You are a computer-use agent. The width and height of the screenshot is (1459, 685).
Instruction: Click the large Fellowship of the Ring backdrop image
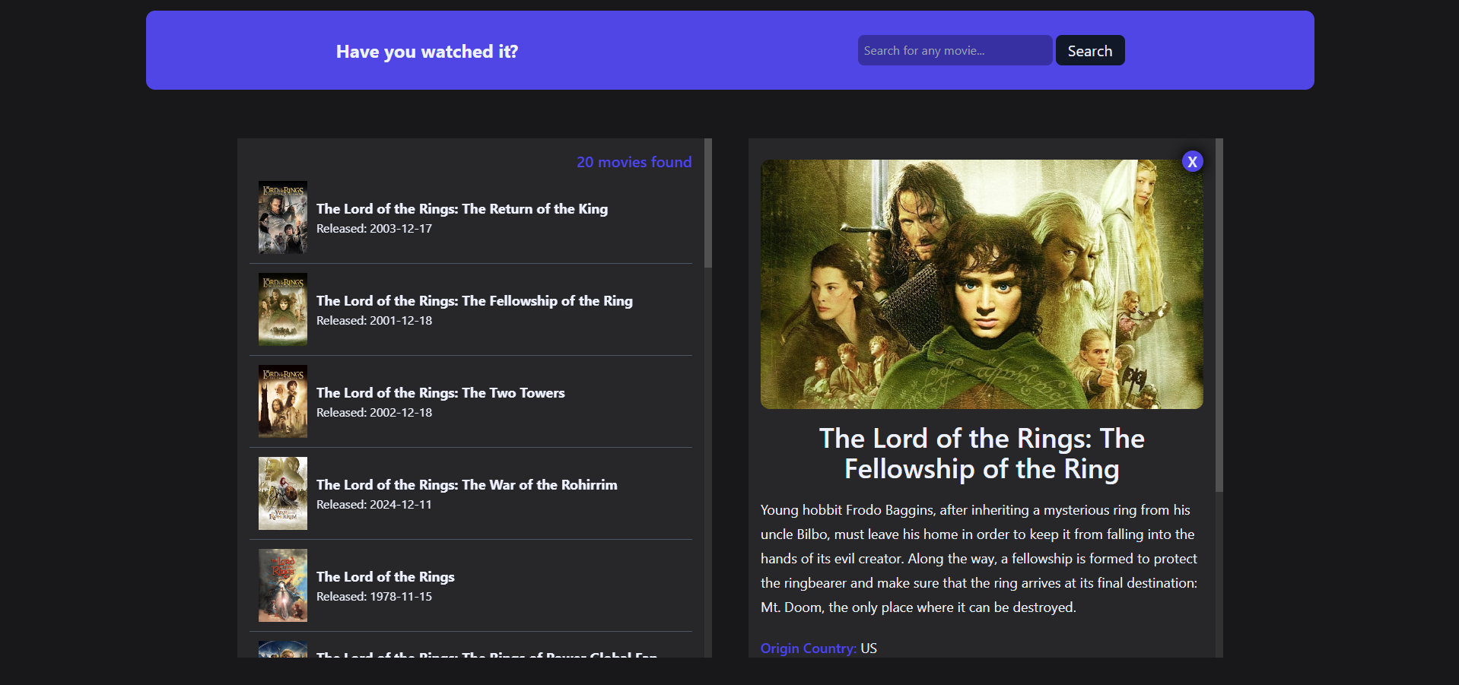pyautogui.click(x=982, y=284)
